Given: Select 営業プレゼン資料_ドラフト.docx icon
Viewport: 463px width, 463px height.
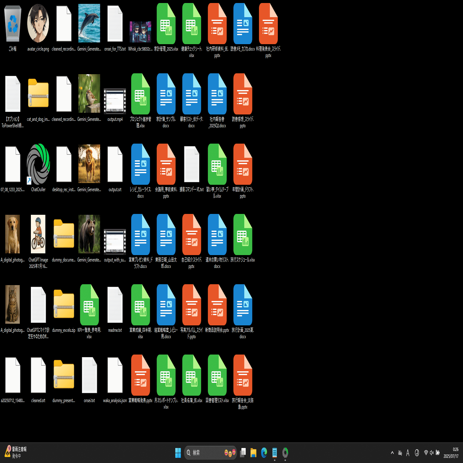Looking at the screenshot, I should coord(141,235).
